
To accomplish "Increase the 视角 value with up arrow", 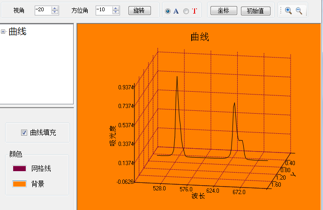I will click(x=55, y=8).
